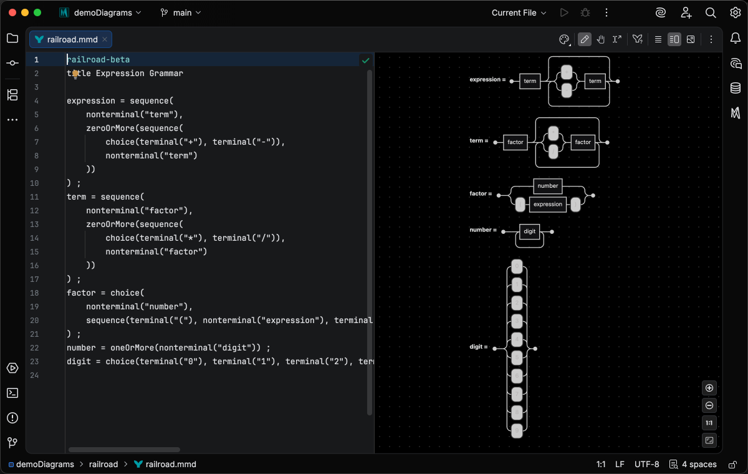The image size is (748, 474).
Task: Open the Notifications bell
Action: click(x=736, y=38)
